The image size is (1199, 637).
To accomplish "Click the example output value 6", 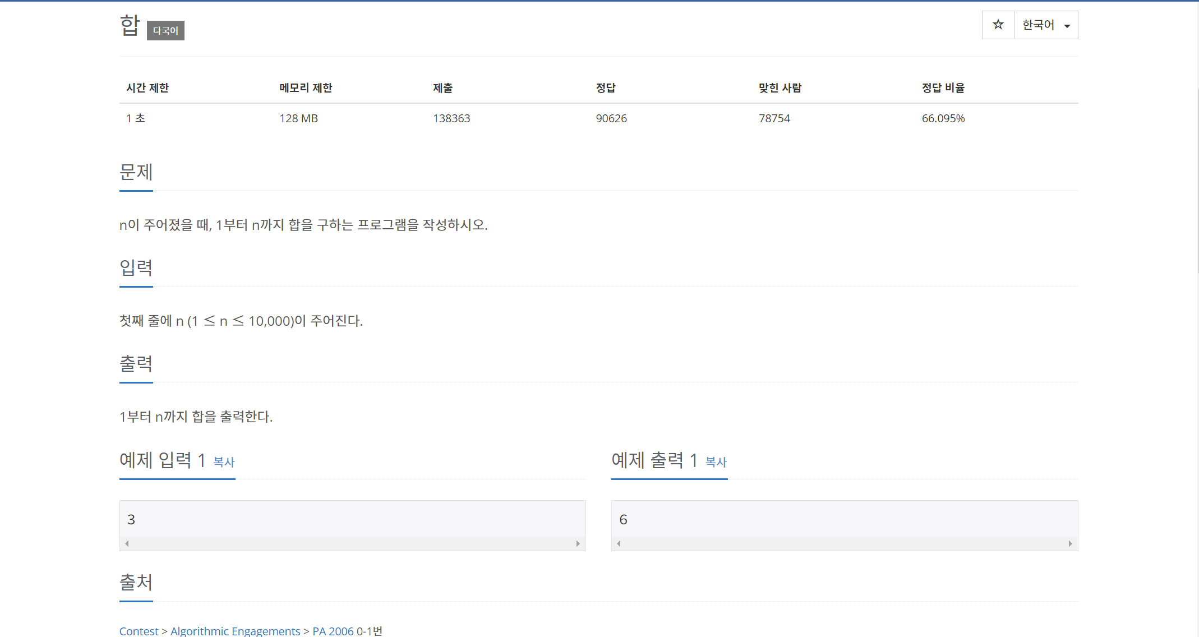I will click(623, 519).
